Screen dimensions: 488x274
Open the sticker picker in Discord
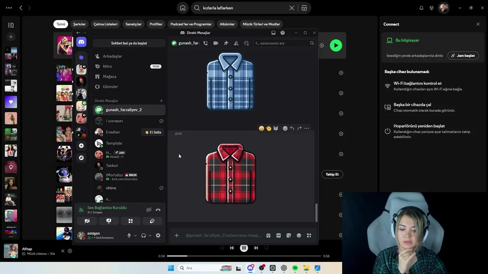[289, 236]
